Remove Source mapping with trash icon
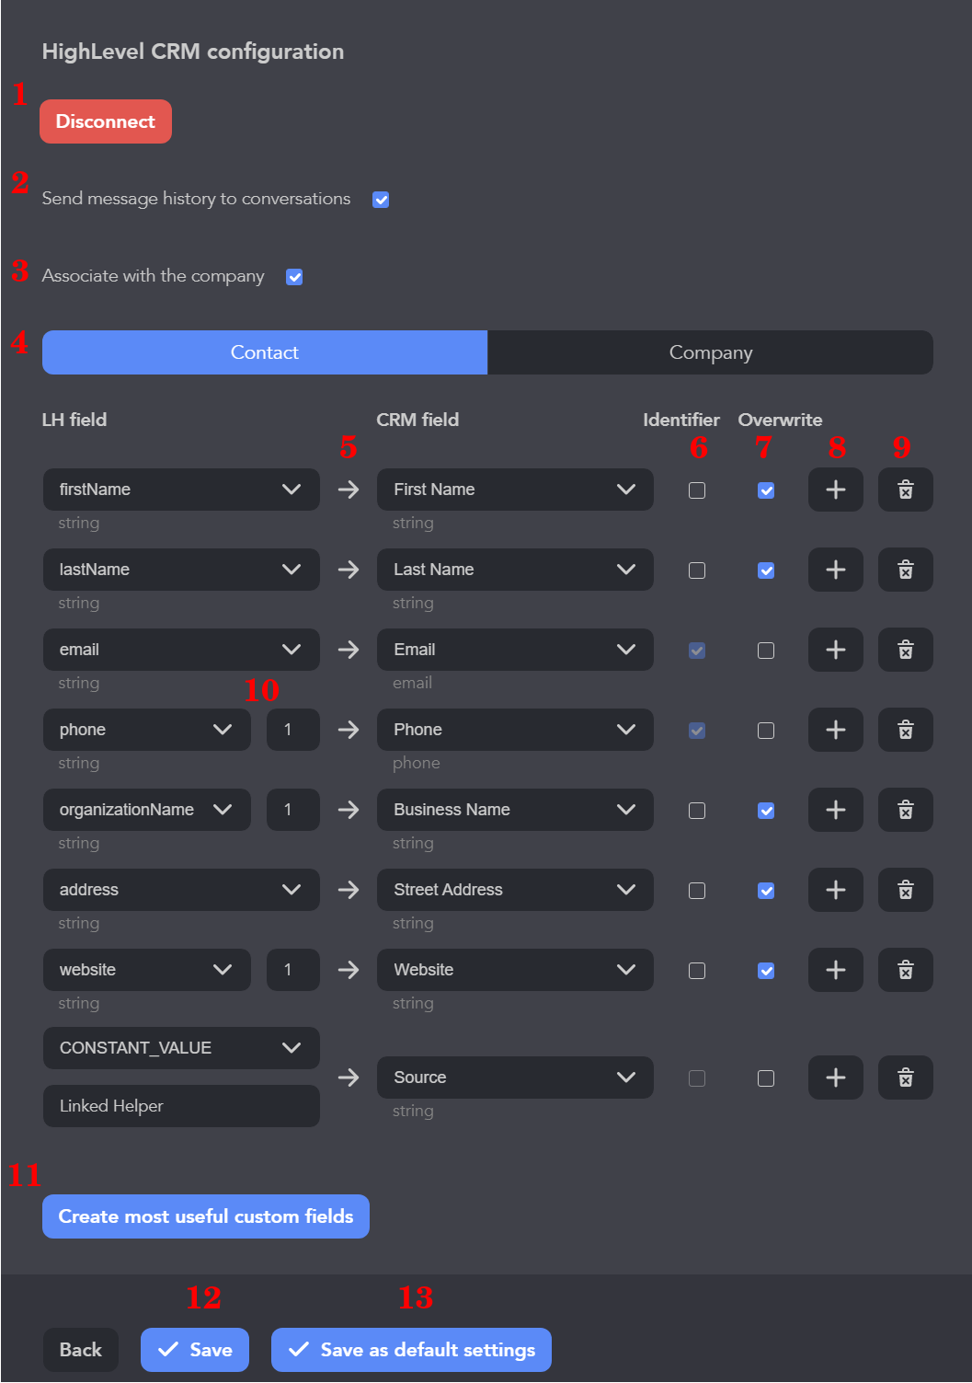This screenshot has width=972, height=1383. point(905,1078)
